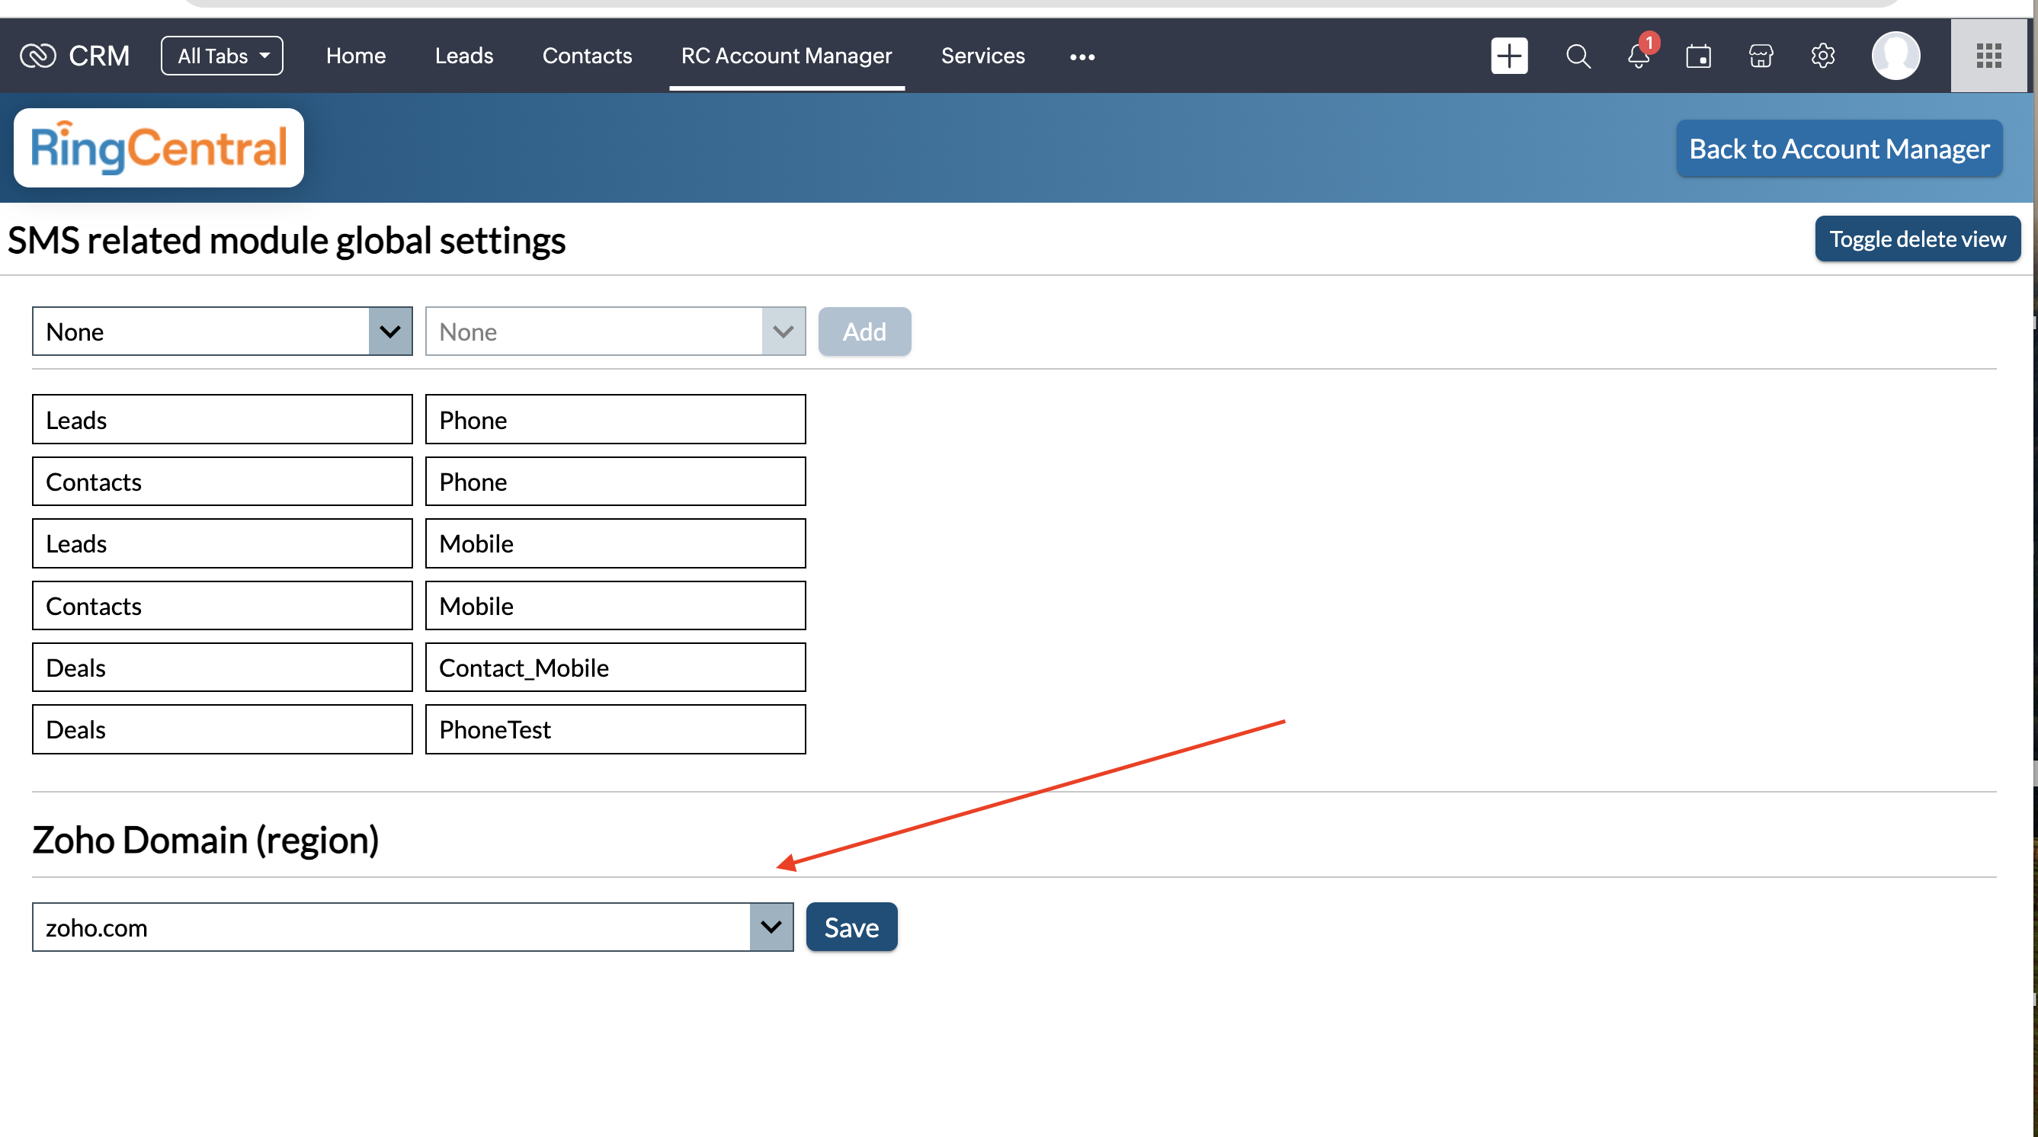Click the Add button

coord(864,331)
